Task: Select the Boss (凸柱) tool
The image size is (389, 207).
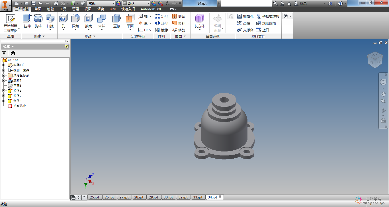Action: pos(244,23)
